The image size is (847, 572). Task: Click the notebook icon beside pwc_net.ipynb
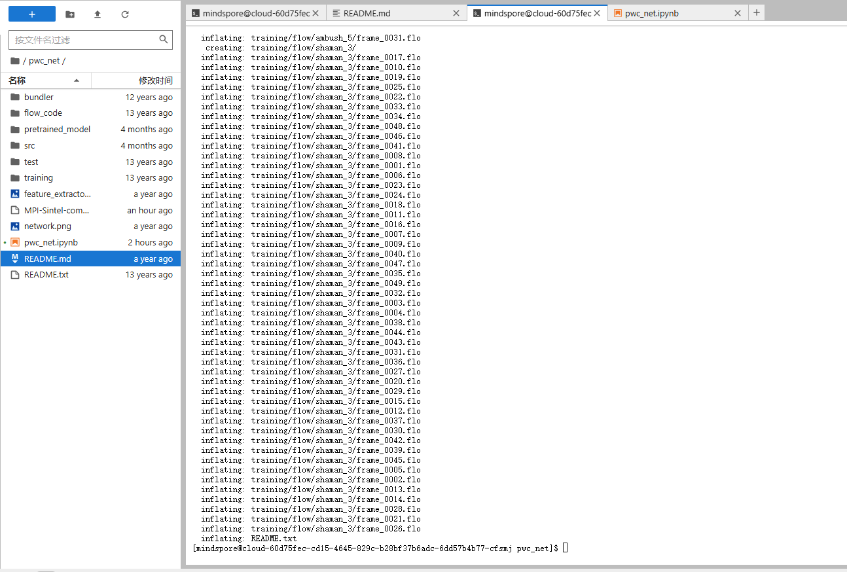pos(14,242)
